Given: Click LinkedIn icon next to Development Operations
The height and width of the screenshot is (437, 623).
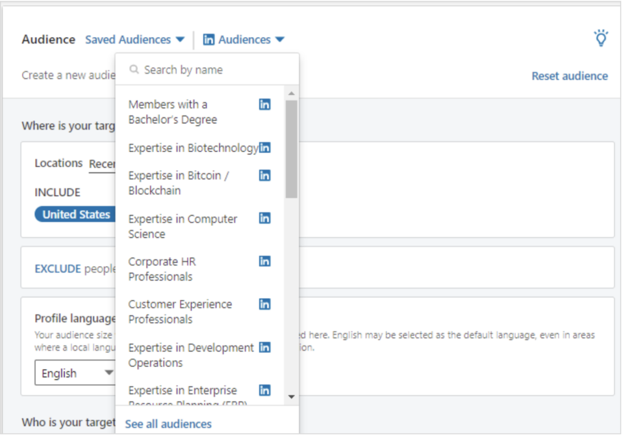Looking at the screenshot, I should pyautogui.click(x=265, y=348).
